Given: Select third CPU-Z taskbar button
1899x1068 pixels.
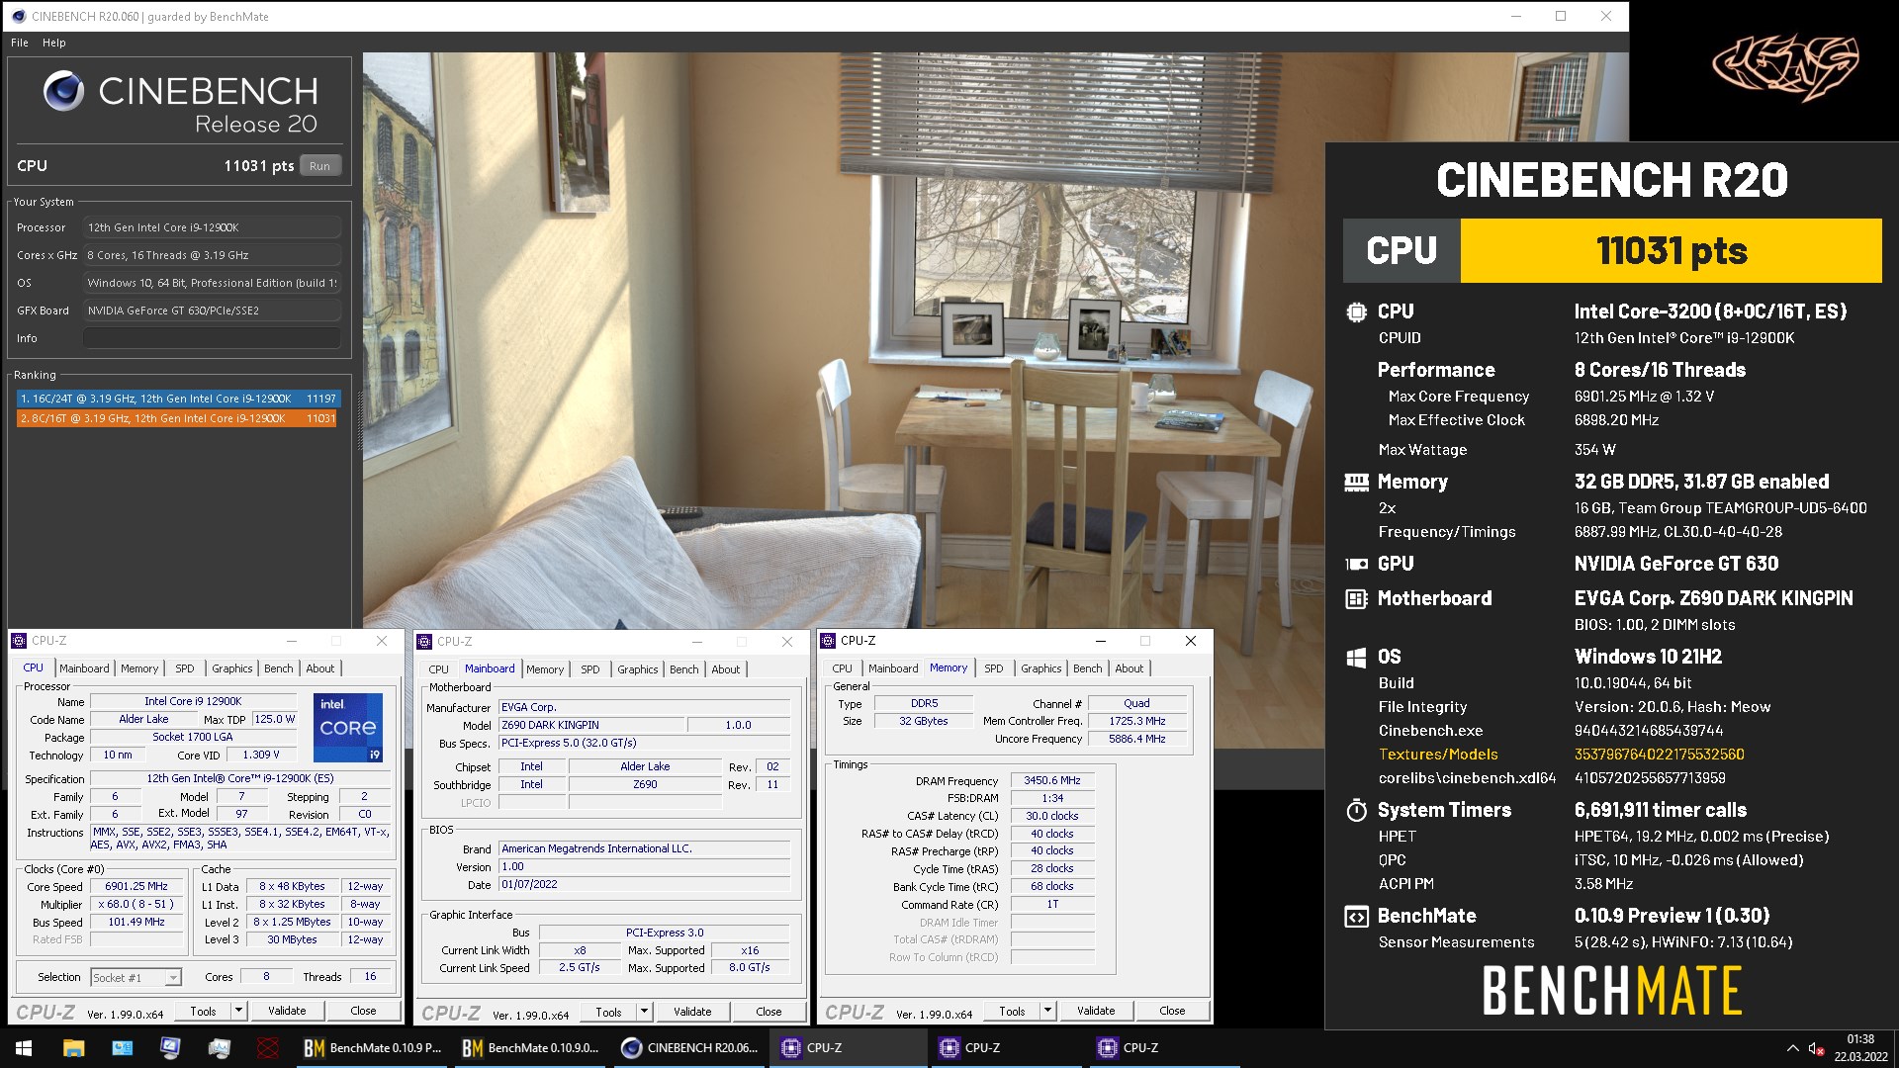Looking at the screenshot, I should pyautogui.click(x=1163, y=1048).
